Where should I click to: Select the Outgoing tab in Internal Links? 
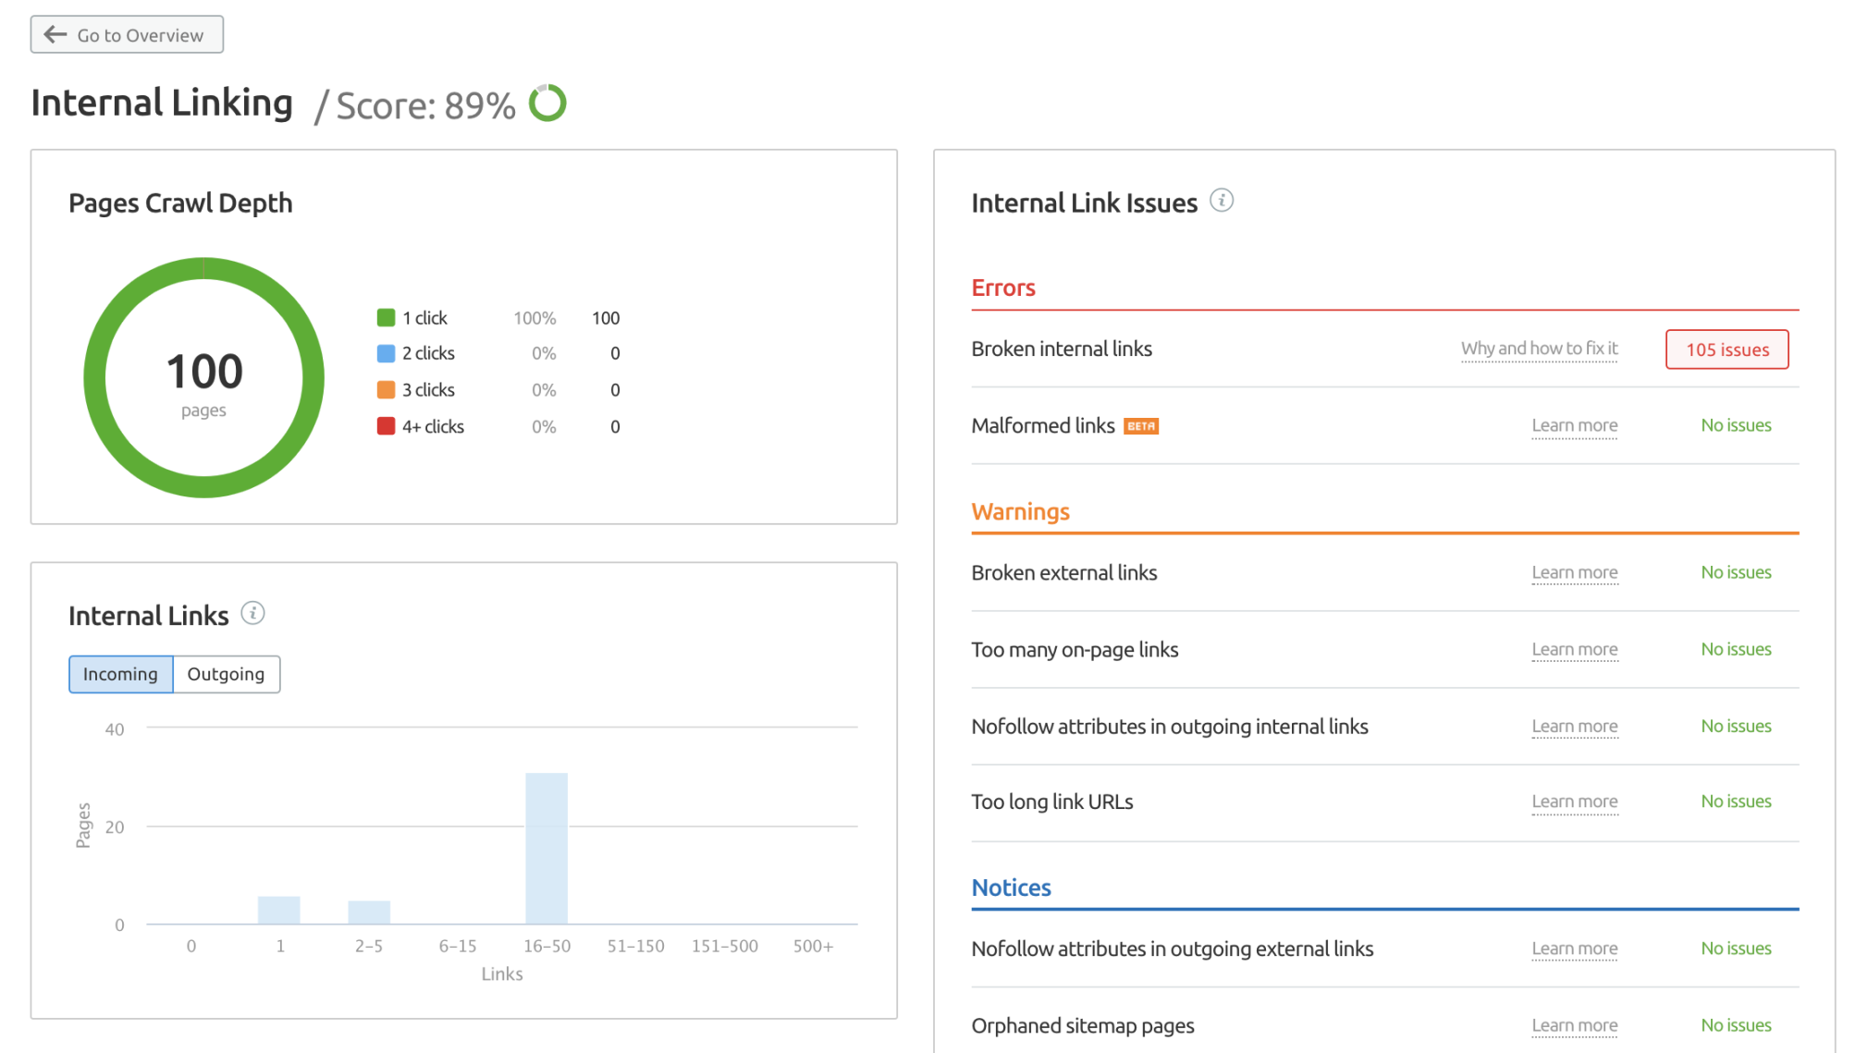226,673
